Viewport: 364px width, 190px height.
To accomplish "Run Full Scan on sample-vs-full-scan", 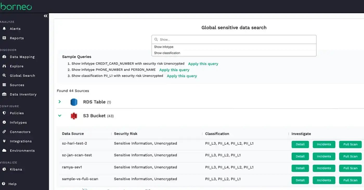I will coord(350,180).
